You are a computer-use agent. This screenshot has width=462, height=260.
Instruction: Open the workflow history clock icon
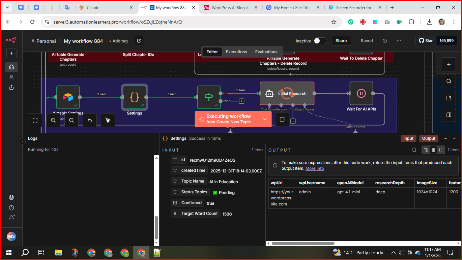click(385, 41)
